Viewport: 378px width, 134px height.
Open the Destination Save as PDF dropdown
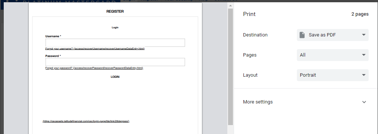point(332,35)
